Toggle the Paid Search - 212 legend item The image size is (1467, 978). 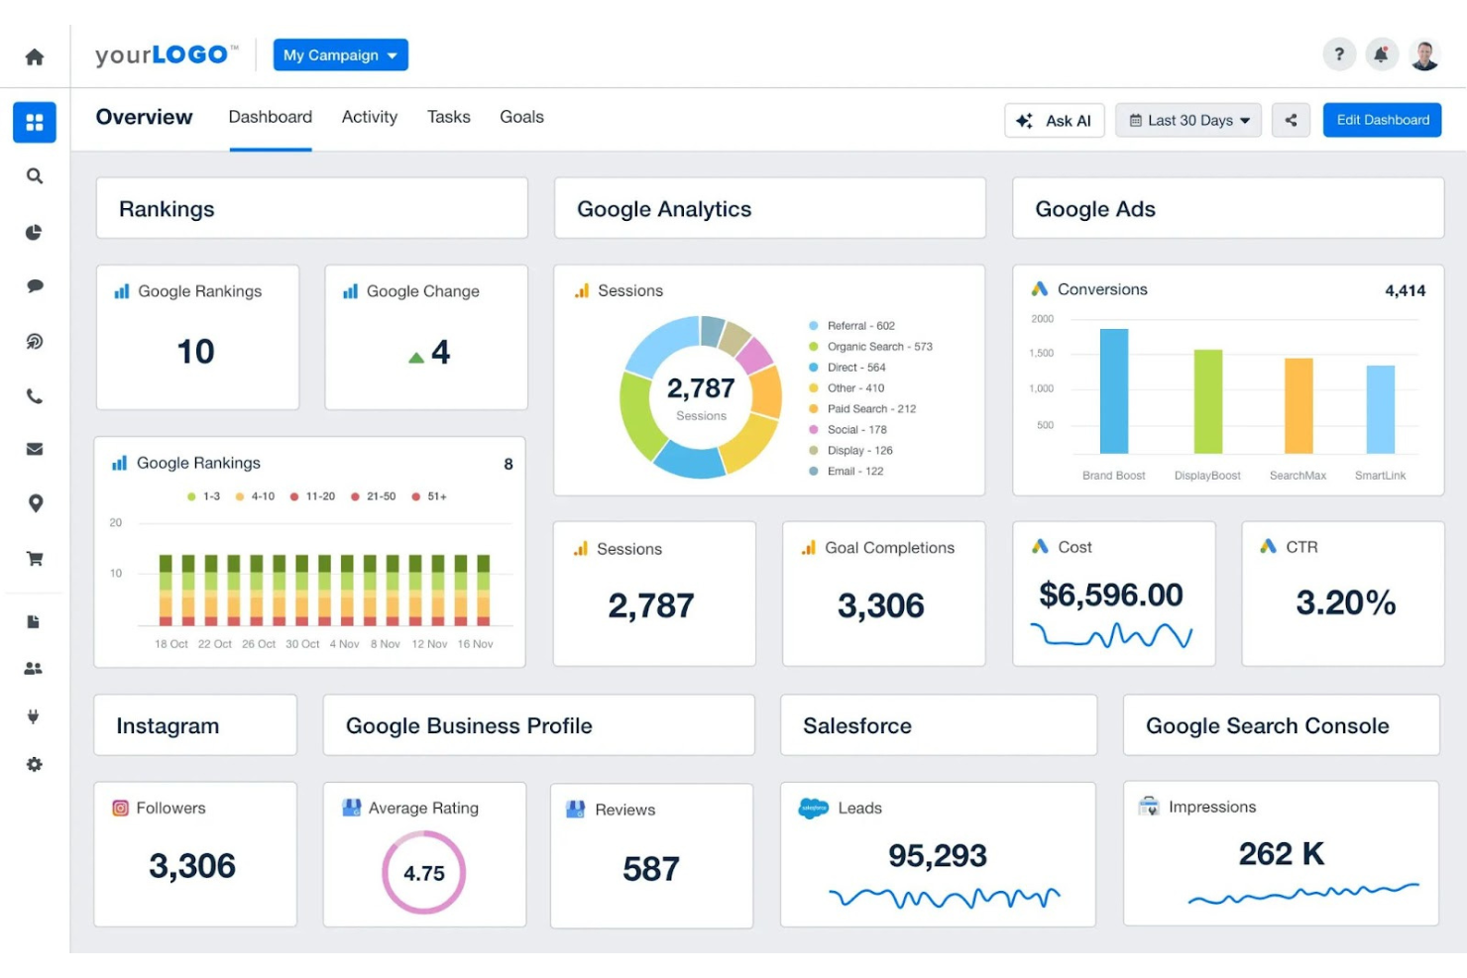point(862,409)
